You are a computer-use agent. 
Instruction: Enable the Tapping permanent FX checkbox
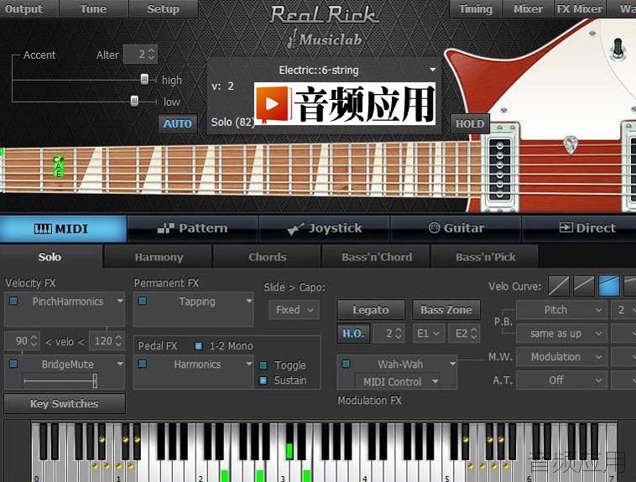pos(143,301)
